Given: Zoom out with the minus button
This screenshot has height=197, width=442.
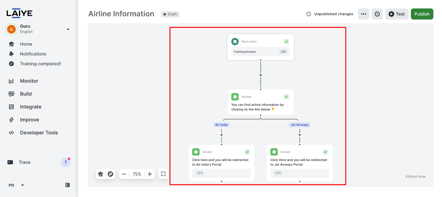Looking at the screenshot, I should (124, 174).
